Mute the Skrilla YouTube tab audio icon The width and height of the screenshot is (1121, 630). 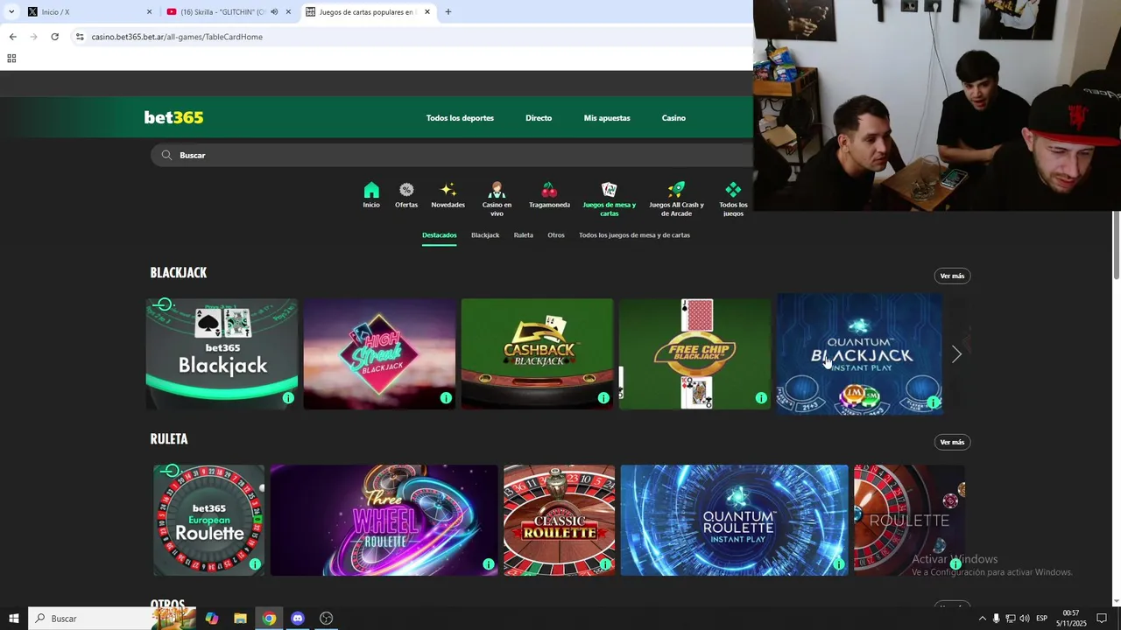click(274, 12)
